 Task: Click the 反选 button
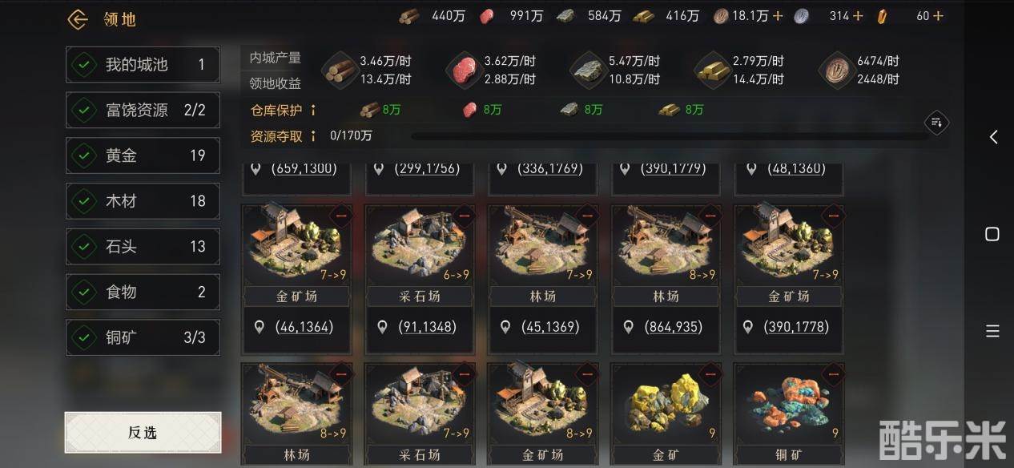tap(143, 433)
